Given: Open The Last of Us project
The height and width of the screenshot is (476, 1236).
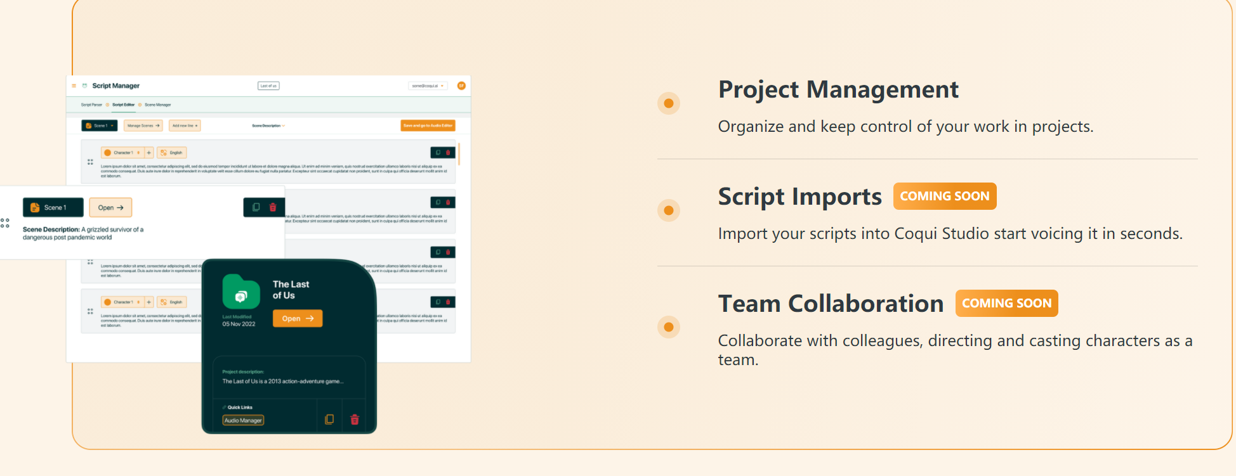Looking at the screenshot, I should 298,318.
